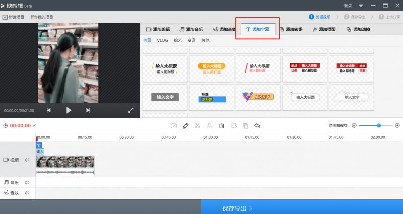
Task: Click the pencil edit tool in timeline toolbar
Action: [186, 126]
